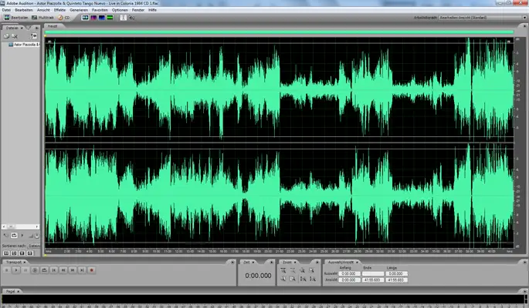
Task: Click the Fast forward button
Action: pos(73,270)
